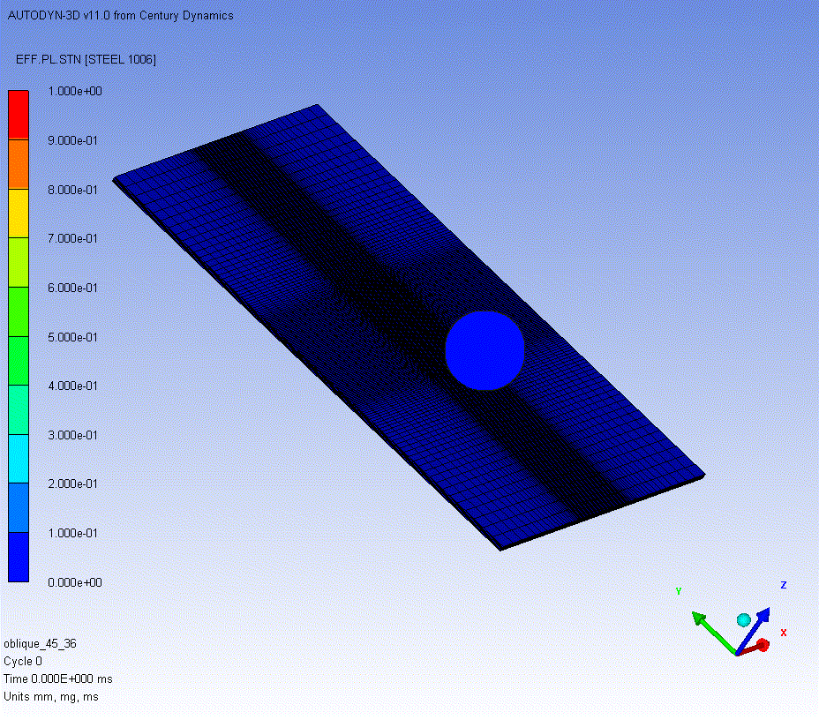Screen dimensions: 819x727
Task: Click the Y axis label letter
Action: point(679,591)
